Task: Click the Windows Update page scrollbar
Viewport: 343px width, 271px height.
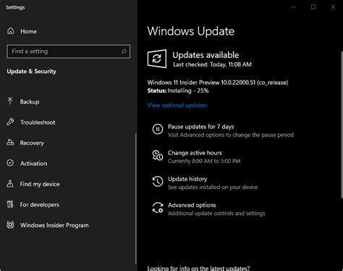Action: (x=342, y=125)
